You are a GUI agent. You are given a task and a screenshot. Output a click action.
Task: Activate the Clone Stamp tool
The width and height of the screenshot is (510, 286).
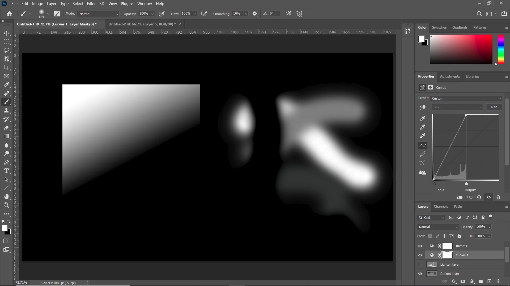(x=7, y=111)
